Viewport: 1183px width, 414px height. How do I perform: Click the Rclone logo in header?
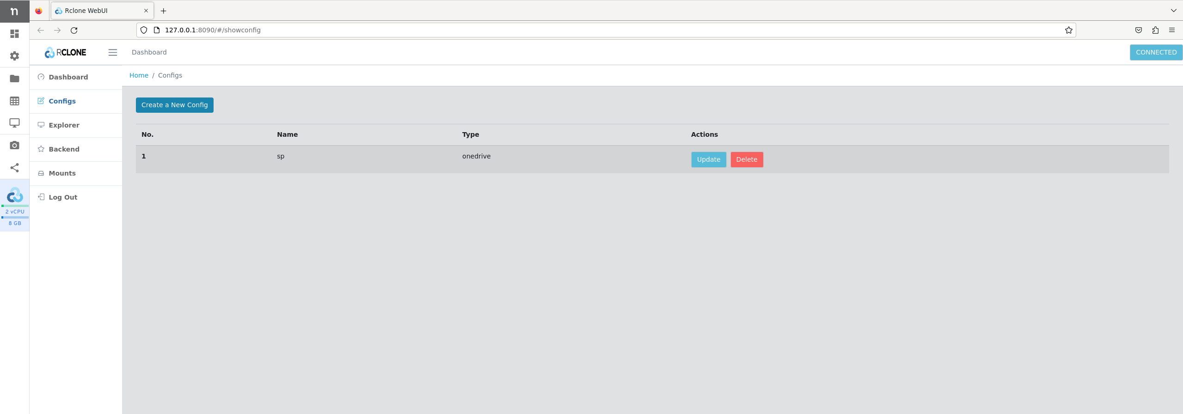point(66,53)
